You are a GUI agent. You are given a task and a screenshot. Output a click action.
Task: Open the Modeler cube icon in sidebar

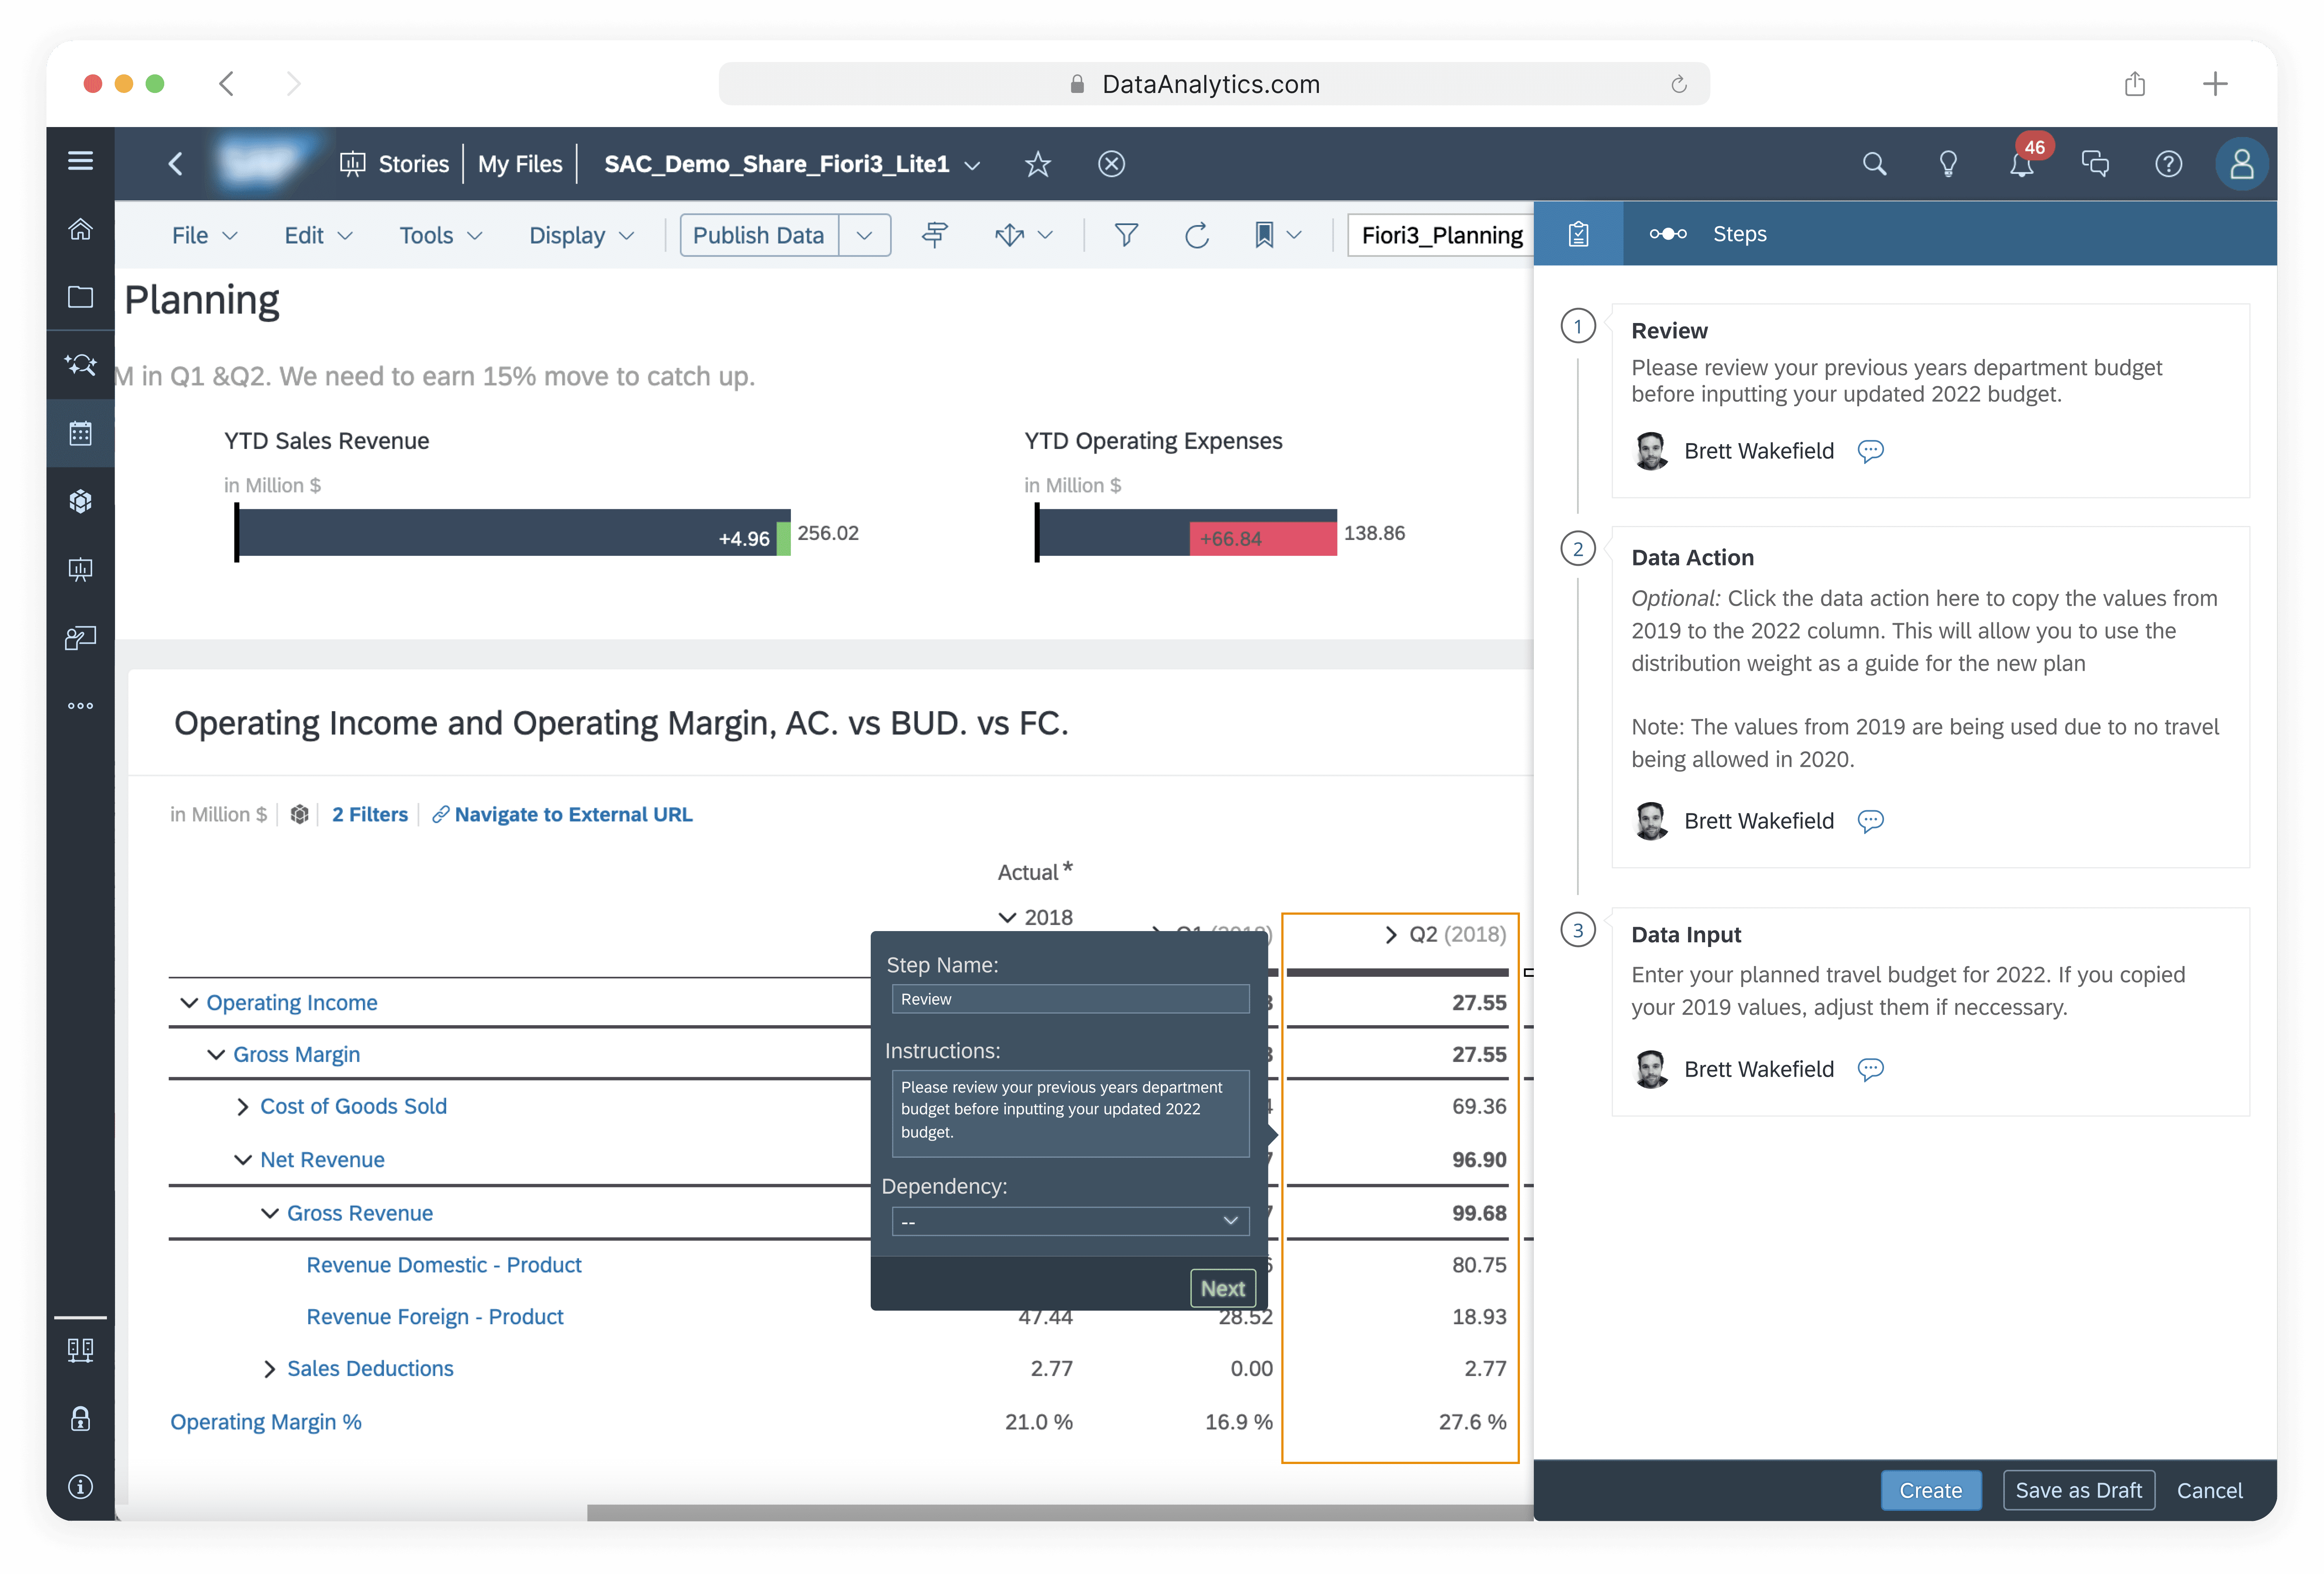[x=80, y=501]
